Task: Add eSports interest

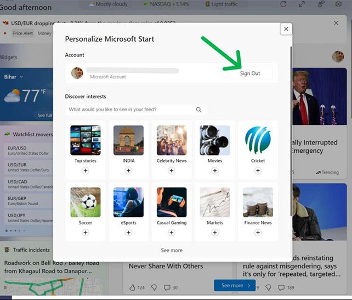Action: pyautogui.click(x=128, y=233)
